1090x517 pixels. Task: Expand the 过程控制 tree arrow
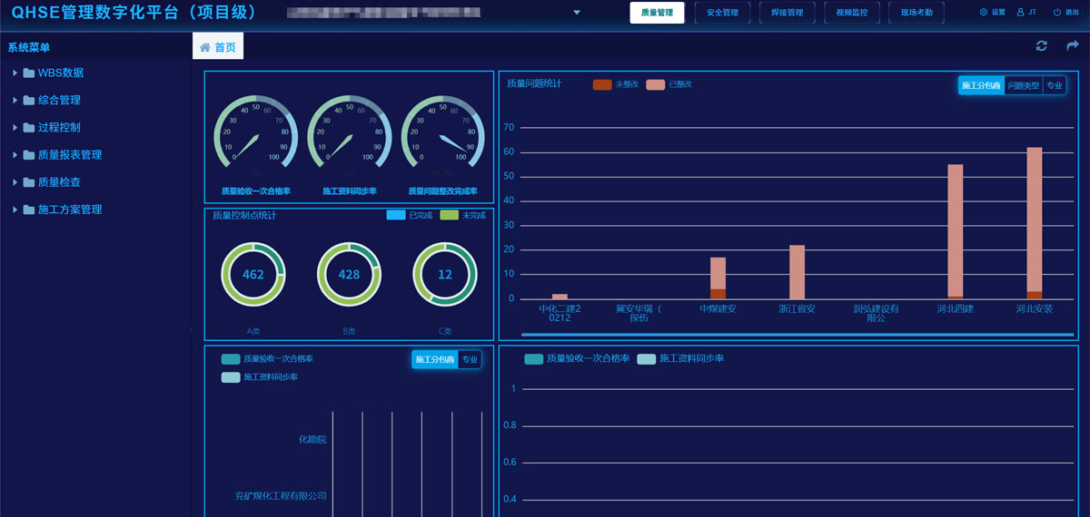15,128
